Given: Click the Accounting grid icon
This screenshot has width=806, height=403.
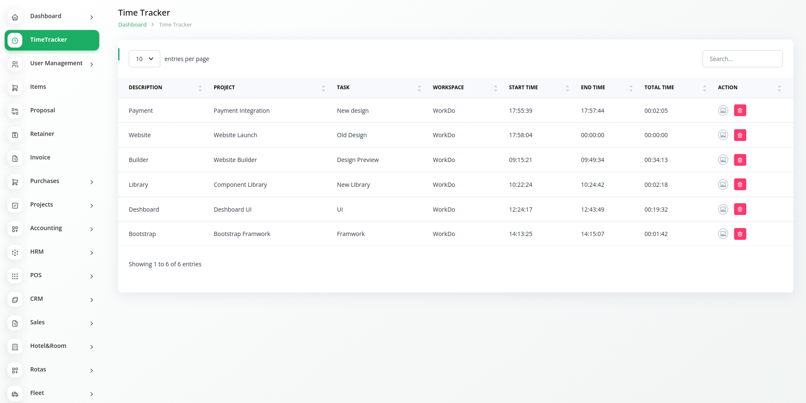Looking at the screenshot, I should [x=15, y=229].
